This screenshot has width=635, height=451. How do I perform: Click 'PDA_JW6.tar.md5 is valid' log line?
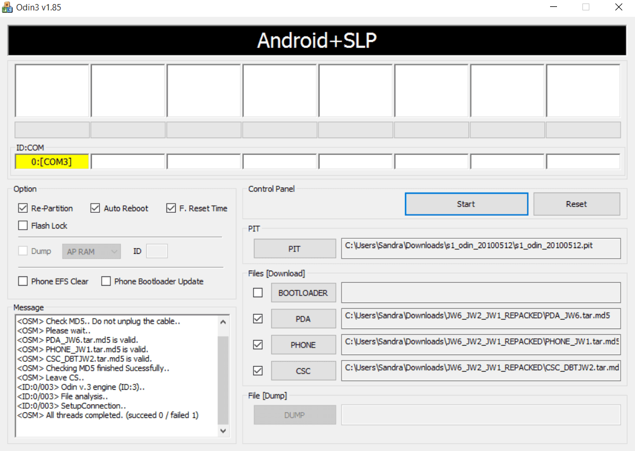click(x=77, y=340)
